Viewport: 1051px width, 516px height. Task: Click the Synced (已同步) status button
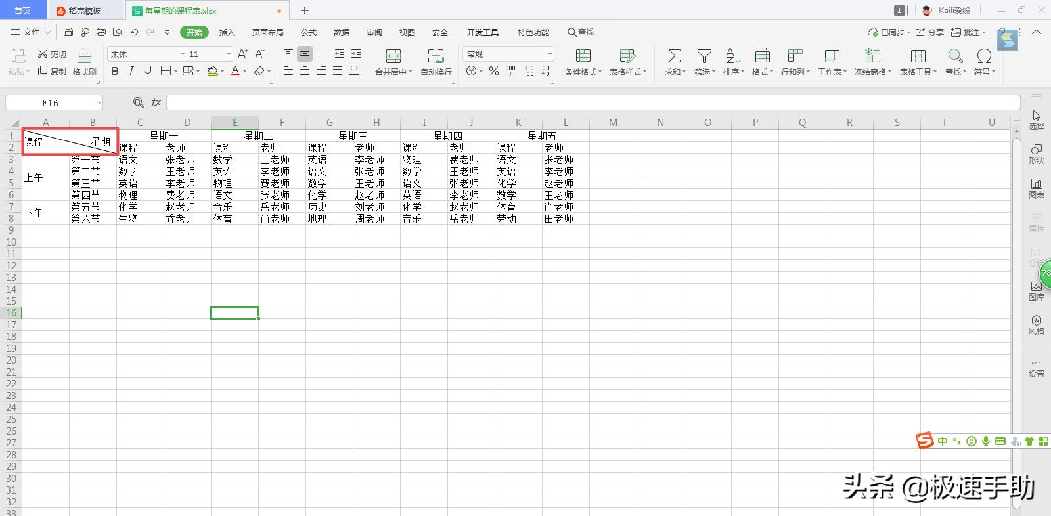[889, 32]
